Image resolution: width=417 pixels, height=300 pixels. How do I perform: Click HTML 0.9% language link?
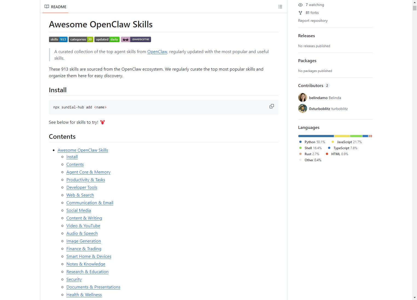[x=337, y=154]
